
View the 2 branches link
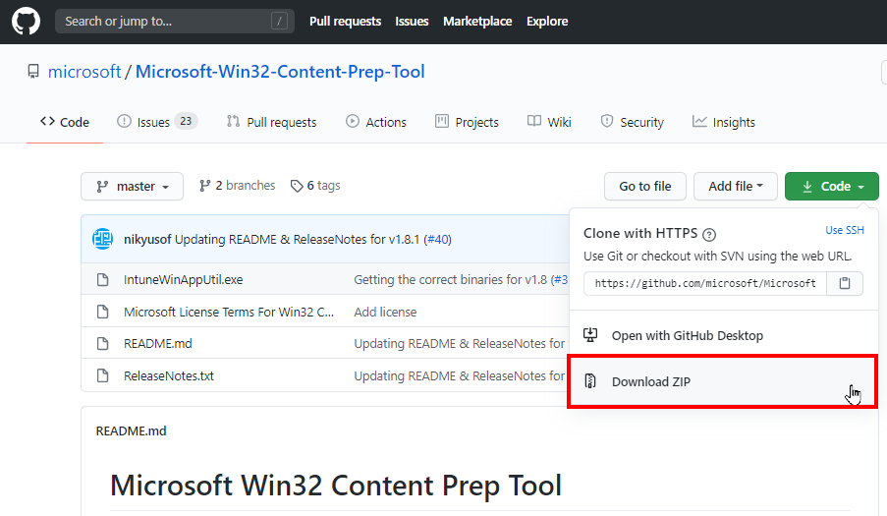coord(237,186)
